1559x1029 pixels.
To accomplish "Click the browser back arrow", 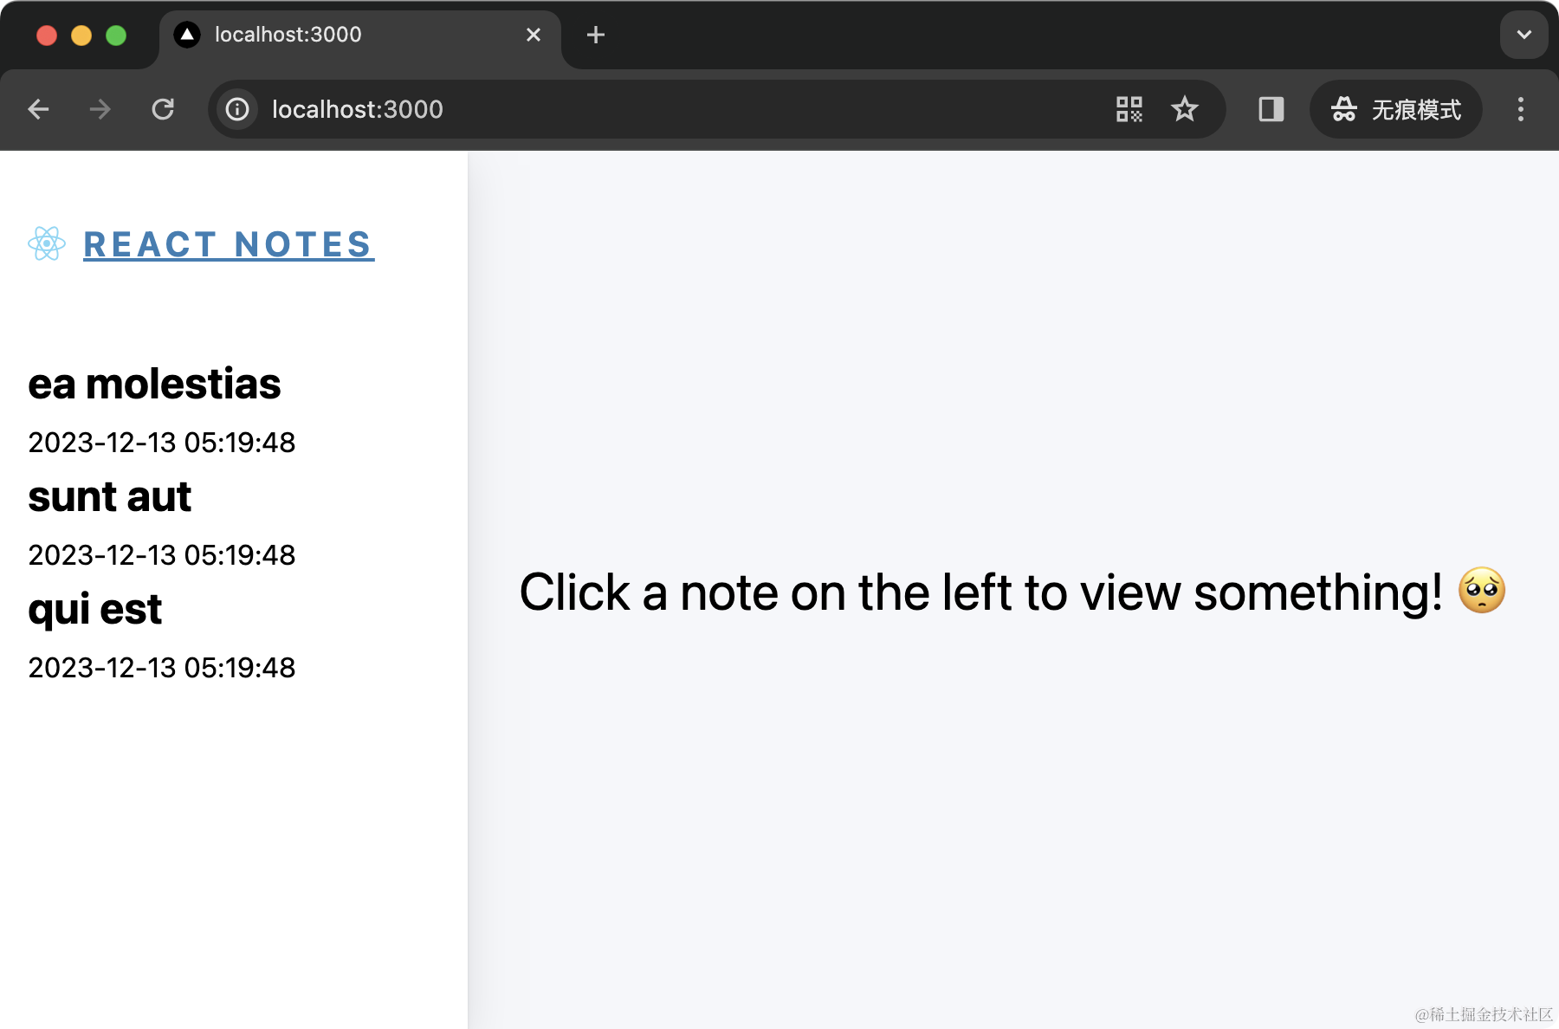I will 39,109.
